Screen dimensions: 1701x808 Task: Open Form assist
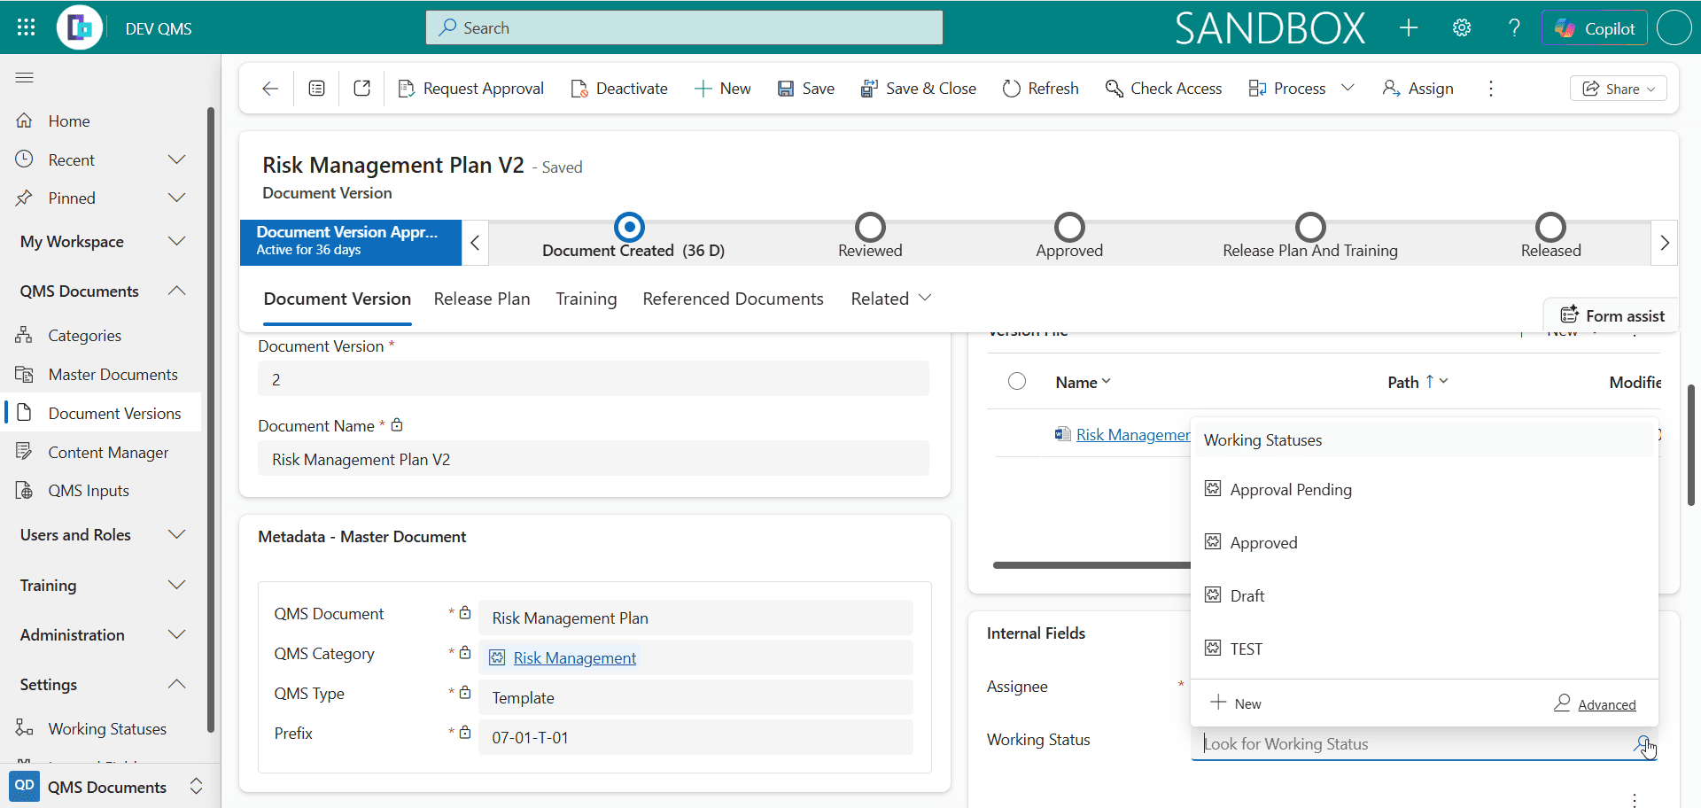1612,315
